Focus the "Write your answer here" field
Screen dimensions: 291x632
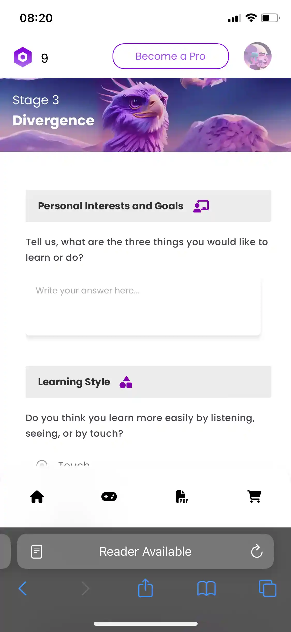(x=143, y=306)
